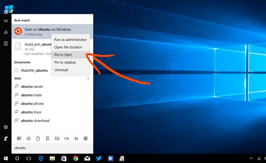Expand the Web results chevron arrow

coord(88,78)
